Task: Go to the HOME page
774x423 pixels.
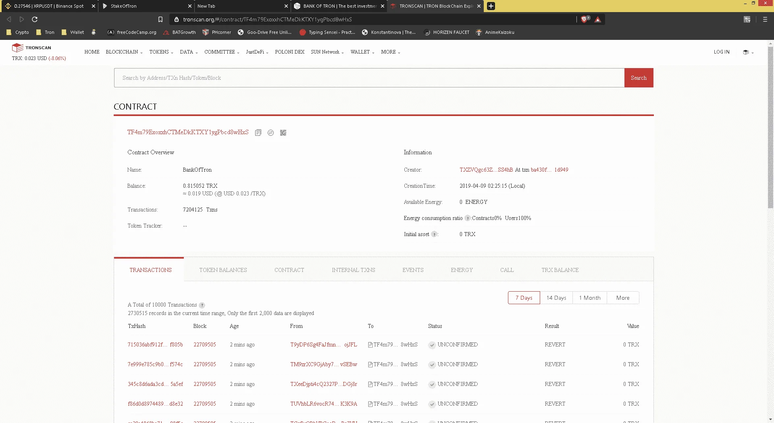Action: tap(92, 52)
